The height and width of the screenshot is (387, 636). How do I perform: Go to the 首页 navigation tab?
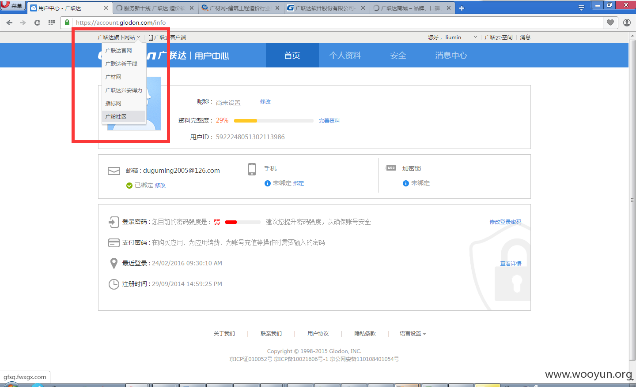(292, 56)
